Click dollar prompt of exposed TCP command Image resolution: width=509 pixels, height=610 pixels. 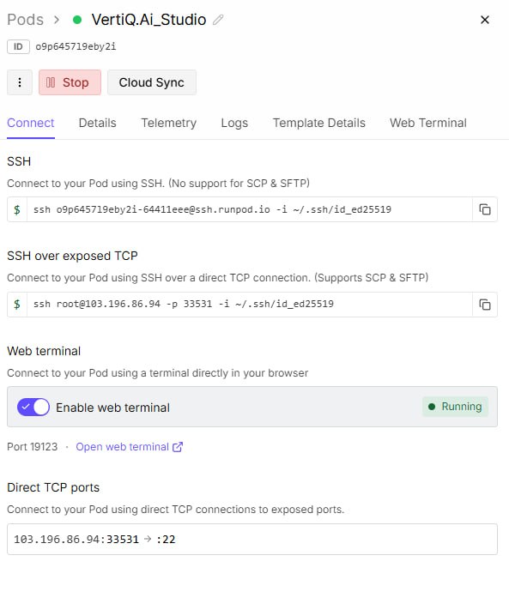coord(17,305)
